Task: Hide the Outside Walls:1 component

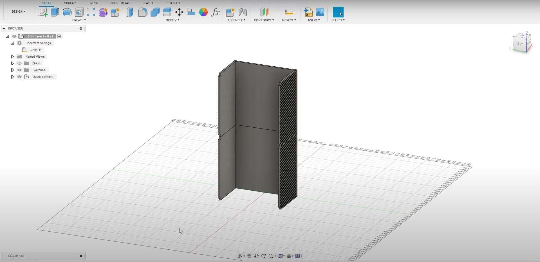Action: [x=19, y=77]
